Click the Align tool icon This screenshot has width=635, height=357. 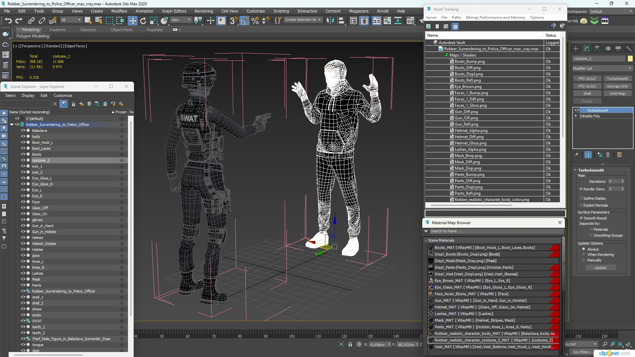(341, 20)
